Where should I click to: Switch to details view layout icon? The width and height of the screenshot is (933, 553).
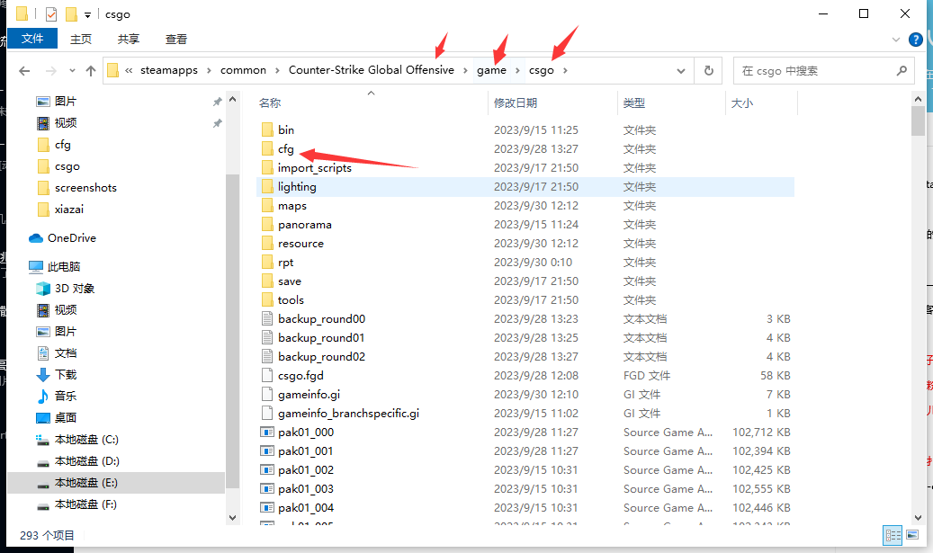coord(893,535)
